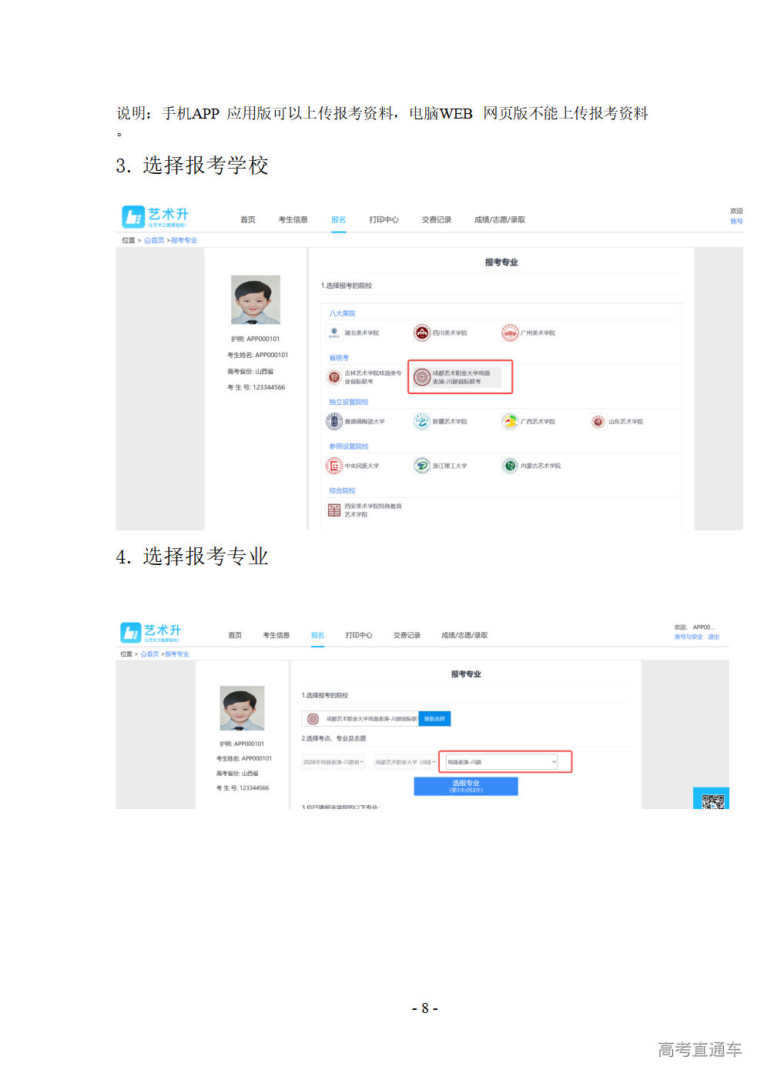Pick the 内蒙古艺术学院 emblem icon
Viewport: 764px width, 1080px height.
pyautogui.click(x=510, y=466)
